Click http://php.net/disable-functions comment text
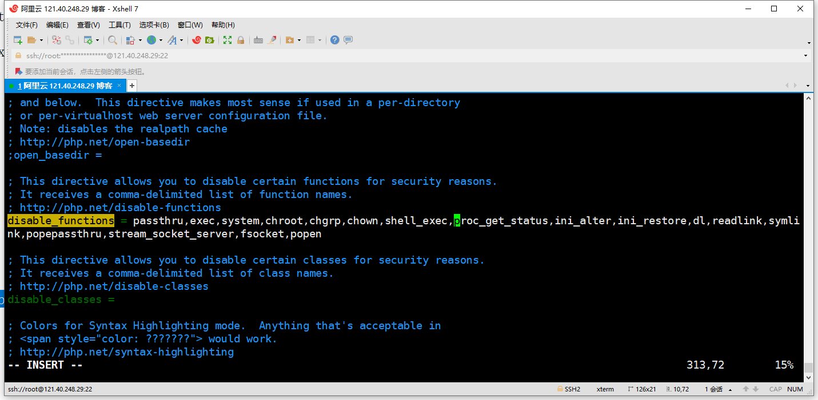The height and width of the screenshot is (400, 818). [121, 208]
